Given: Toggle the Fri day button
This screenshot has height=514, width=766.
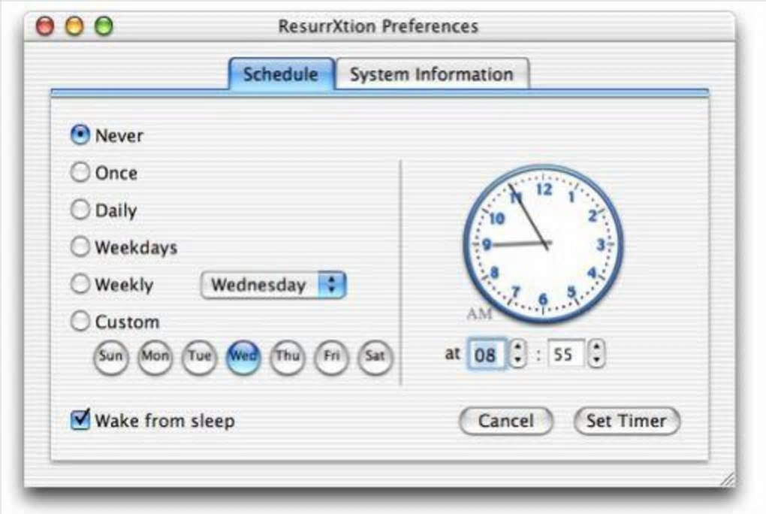Looking at the screenshot, I should click(x=331, y=356).
